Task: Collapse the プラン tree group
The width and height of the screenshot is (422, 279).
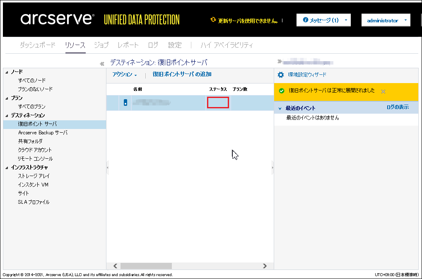Action: click(x=7, y=98)
